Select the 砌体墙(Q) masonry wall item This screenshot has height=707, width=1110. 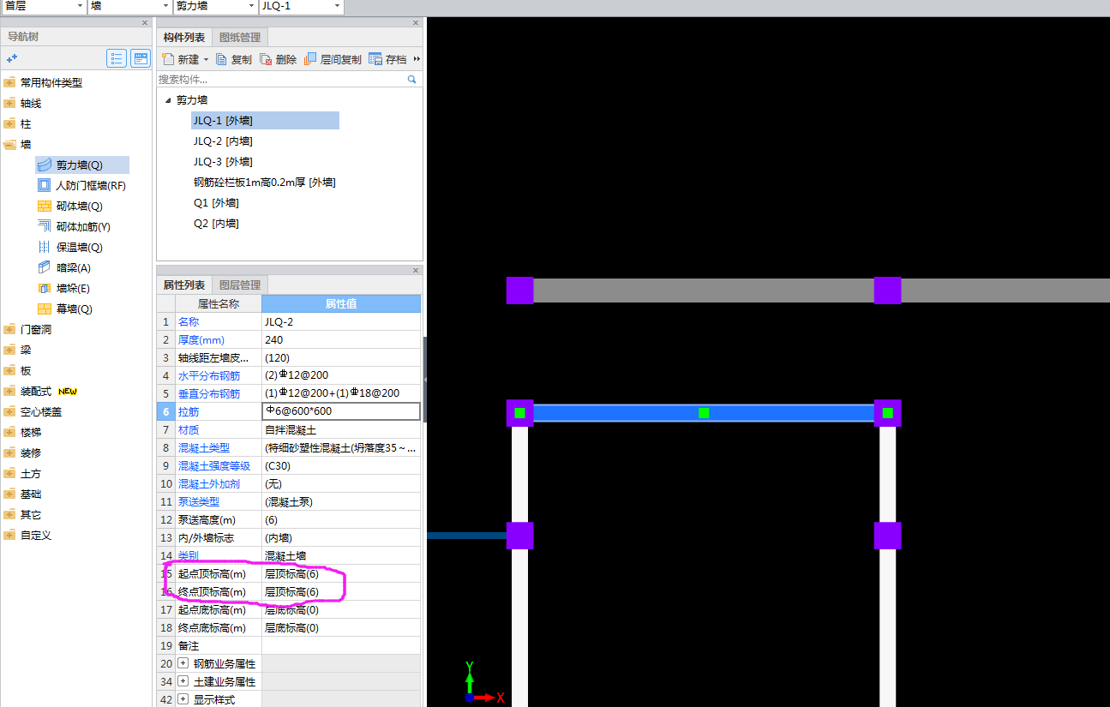tap(70, 206)
